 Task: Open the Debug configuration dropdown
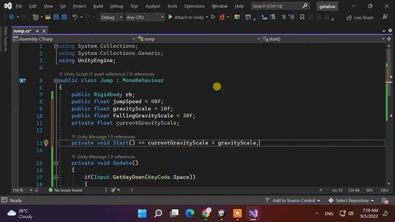click(x=111, y=17)
